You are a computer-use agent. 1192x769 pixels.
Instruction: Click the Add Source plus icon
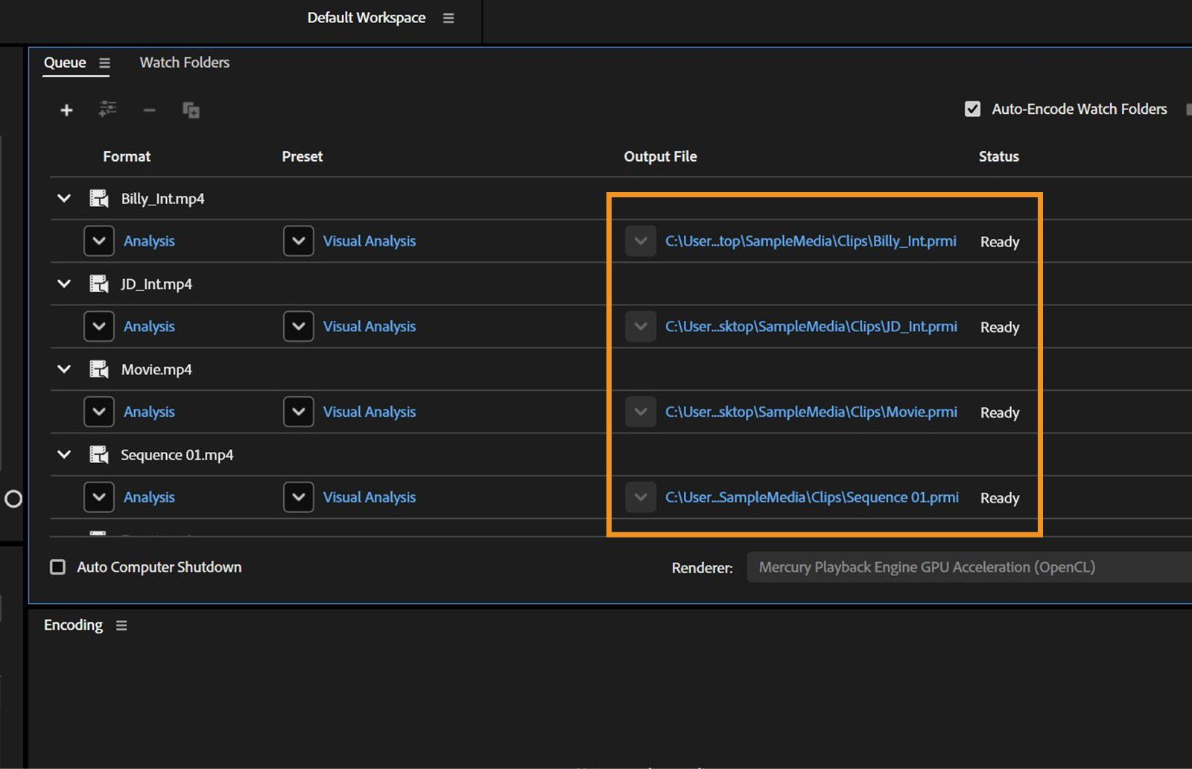66,109
